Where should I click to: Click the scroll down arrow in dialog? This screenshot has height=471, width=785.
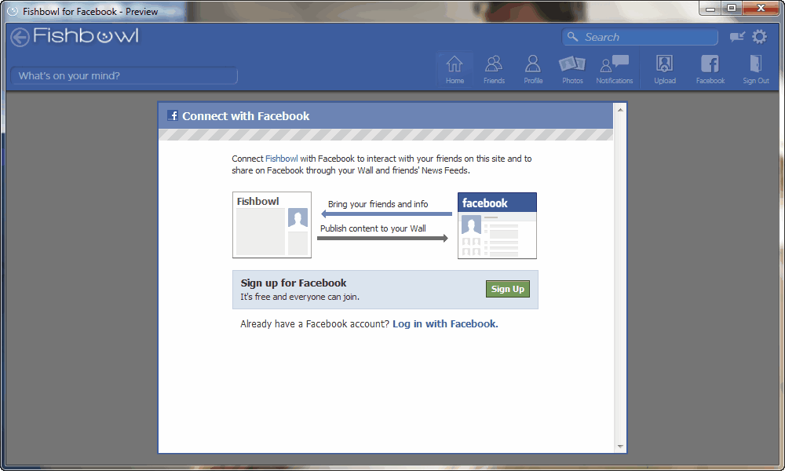pyautogui.click(x=620, y=446)
